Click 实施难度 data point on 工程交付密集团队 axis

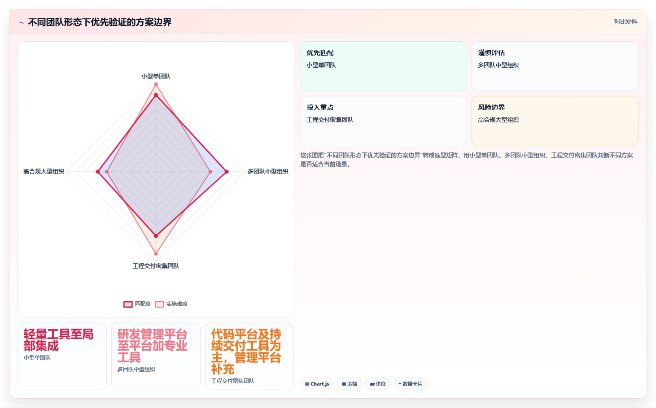coord(156,254)
